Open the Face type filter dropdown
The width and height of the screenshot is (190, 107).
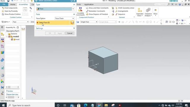(x=20, y=22)
